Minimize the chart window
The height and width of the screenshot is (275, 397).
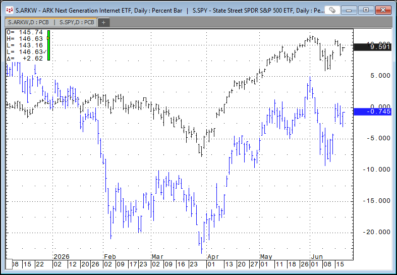[x=349, y=11]
